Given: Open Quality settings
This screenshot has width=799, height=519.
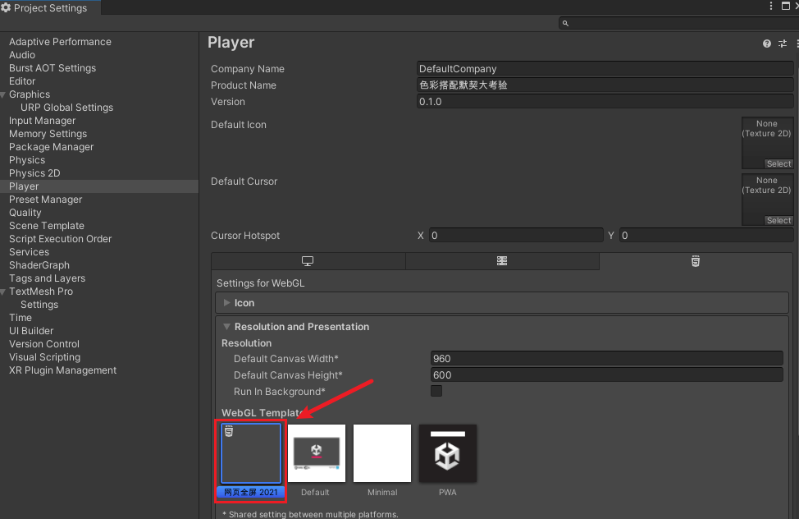Looking at the screenshot, I should [x=25, y=213].
